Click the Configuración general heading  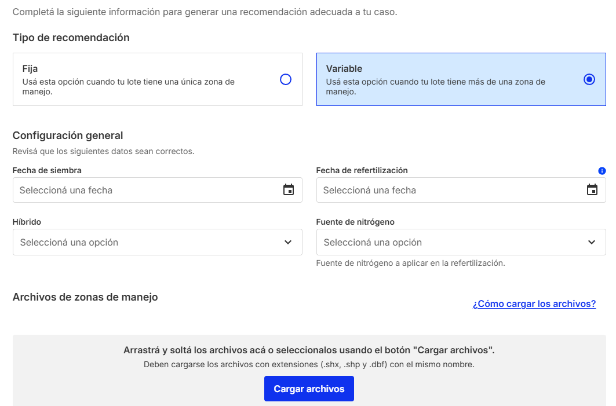(68, 136)
